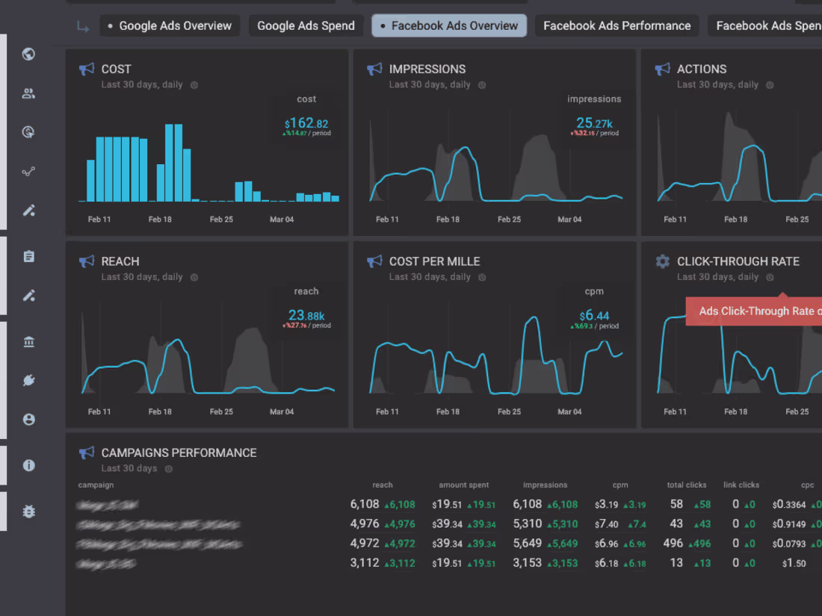Viewport: 822px width, 616px height.
Task: Click the clock icon beside ACTIONS' date range
Action: [770, 85]
